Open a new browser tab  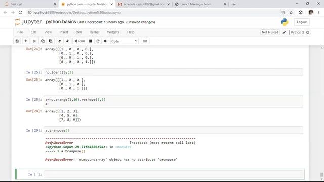[234, 4]
